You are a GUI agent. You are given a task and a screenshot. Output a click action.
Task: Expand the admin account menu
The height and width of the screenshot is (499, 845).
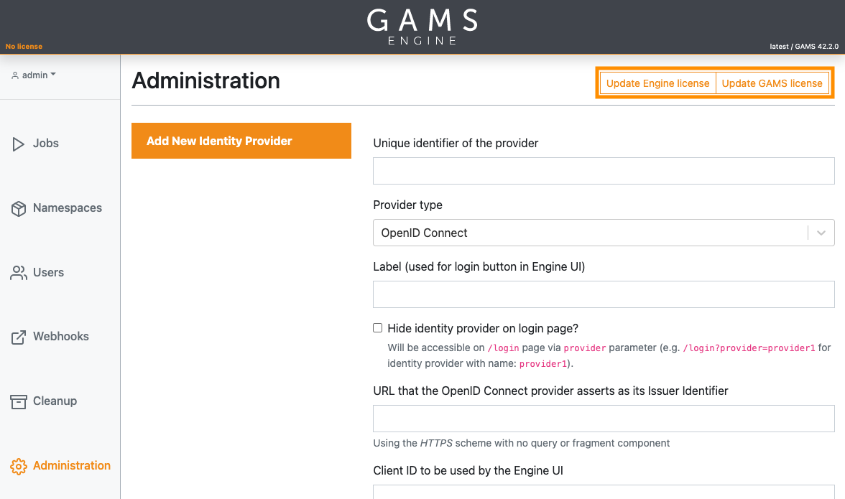33,74
